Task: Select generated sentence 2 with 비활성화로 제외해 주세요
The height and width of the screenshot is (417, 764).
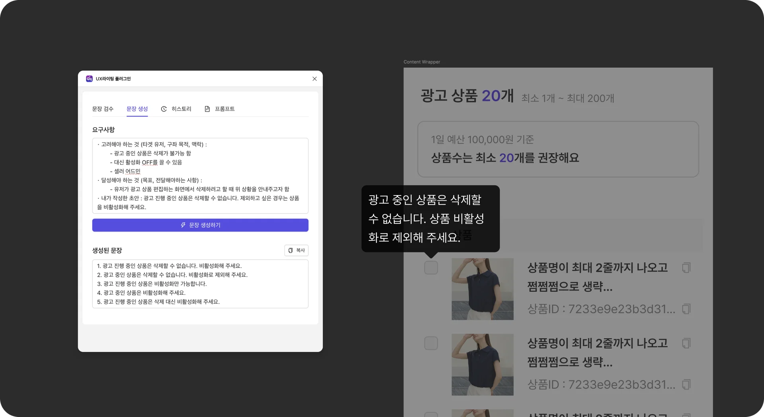Action: [172, 275]
